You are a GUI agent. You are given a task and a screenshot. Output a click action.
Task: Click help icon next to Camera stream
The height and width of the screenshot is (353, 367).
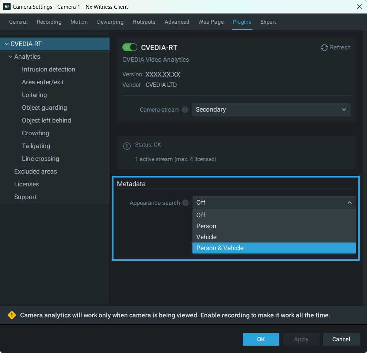click(x=185, y=110)
